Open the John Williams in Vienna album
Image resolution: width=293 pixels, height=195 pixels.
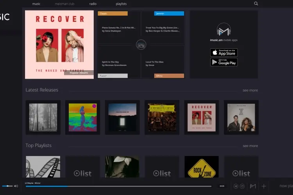tap(162, 117)
